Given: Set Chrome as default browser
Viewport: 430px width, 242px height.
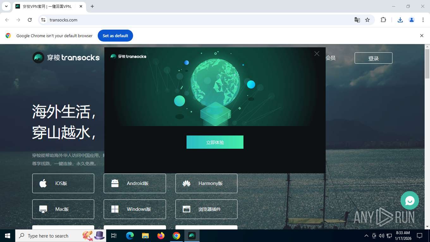Looking at the screenshot, I should tap(115, 36).
